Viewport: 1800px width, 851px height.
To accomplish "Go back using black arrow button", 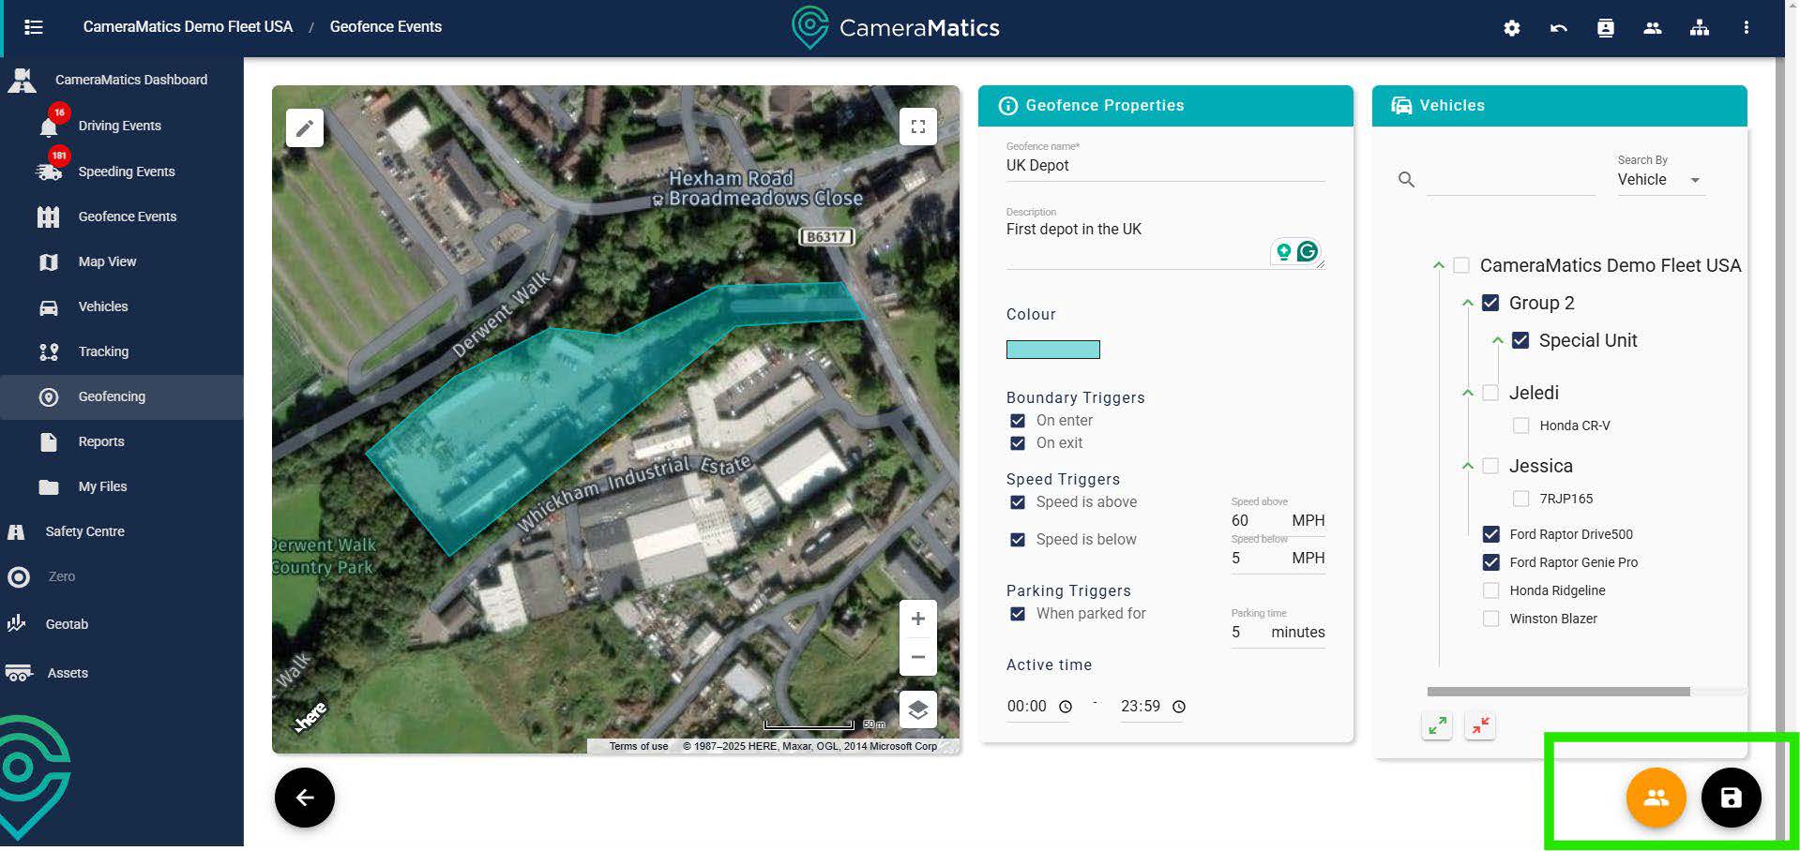I will coord(305,798).
